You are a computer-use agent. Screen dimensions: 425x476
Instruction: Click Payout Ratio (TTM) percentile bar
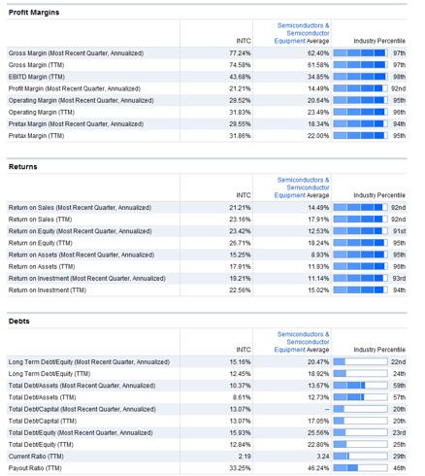pos(360,468)
